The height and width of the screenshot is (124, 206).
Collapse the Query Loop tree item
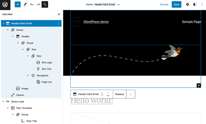(x=3, y=102)
